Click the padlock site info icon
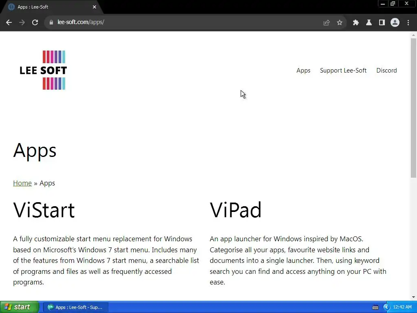417x313 pixels. point(51,22)
